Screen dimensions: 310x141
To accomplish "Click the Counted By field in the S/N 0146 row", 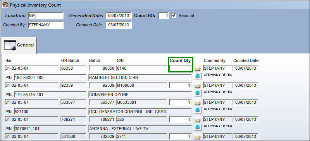I will click(217, 69).
